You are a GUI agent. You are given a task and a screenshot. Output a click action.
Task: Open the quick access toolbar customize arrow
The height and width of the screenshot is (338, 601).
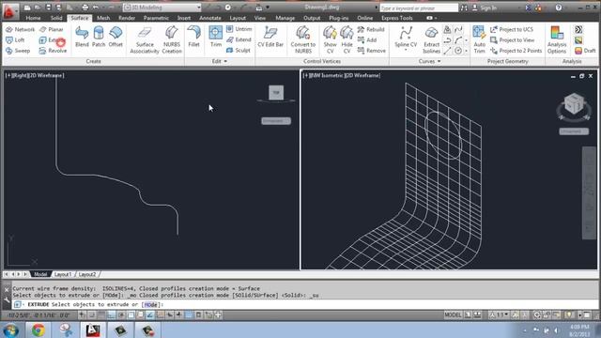tap(268, 8)
